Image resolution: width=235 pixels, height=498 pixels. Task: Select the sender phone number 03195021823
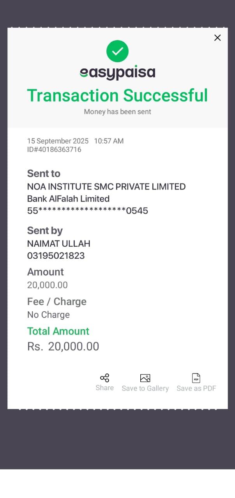[x=56, y=256]
